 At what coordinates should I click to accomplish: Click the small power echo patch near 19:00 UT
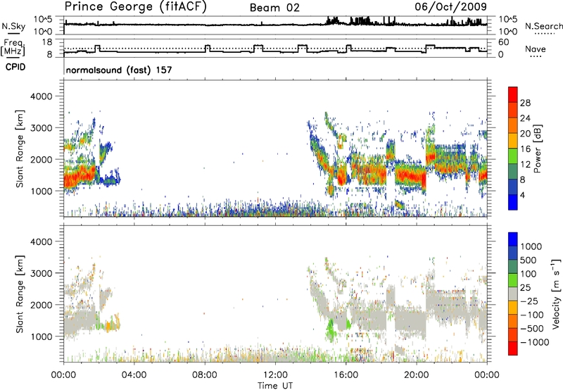[399, 205]
